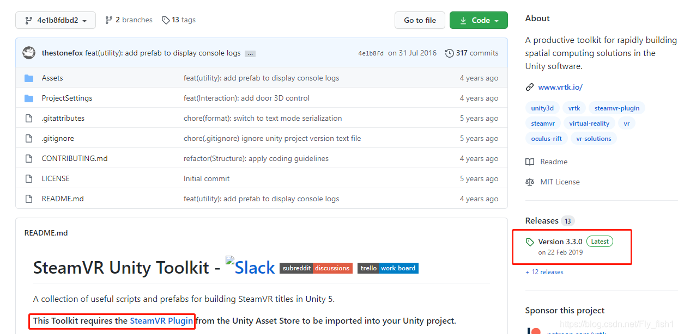Screen dimensions: 678x334
Task: Click the CONTRIBUTING.md file icon
Action: coord(29,159)
